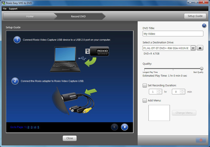Go to previous setup guide page arrow
210x147 pixels.
click(x=114, y=127)
